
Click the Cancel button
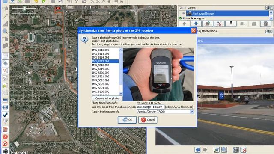coord(148,120)
